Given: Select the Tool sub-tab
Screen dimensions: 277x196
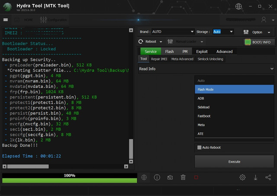Looking at the screenshot, I should [143, 59].
